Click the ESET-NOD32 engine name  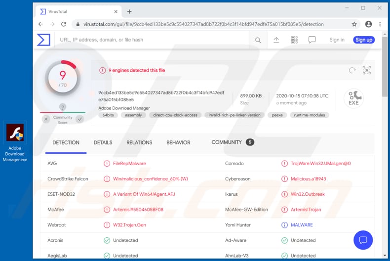click(x=61, y=194)
